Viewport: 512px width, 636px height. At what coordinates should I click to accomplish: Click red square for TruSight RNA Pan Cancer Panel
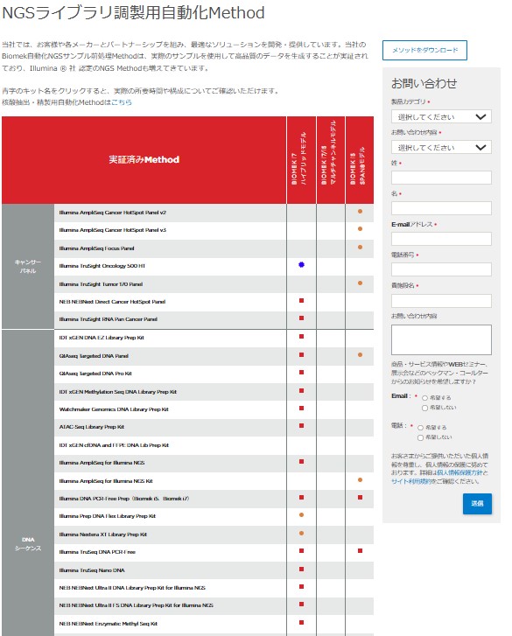(301, 318)
